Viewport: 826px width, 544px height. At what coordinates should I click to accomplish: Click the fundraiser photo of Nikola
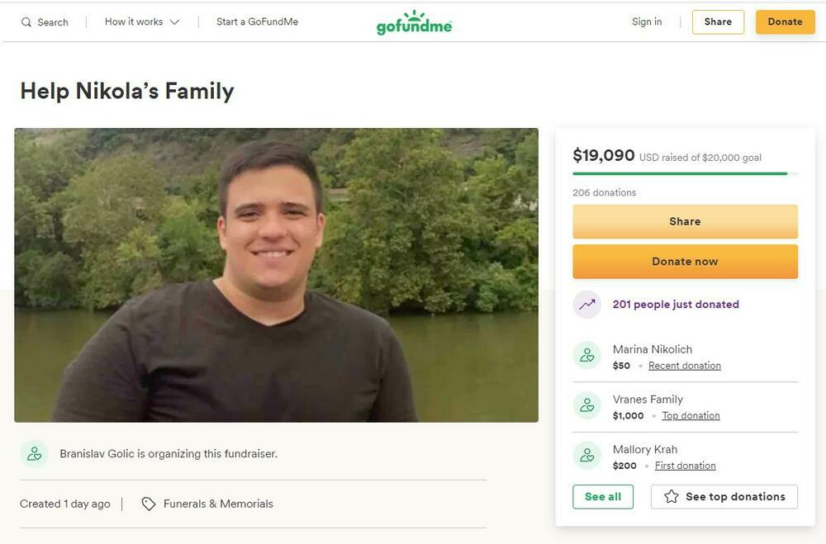pyautogui.click(x=276, y=275)
